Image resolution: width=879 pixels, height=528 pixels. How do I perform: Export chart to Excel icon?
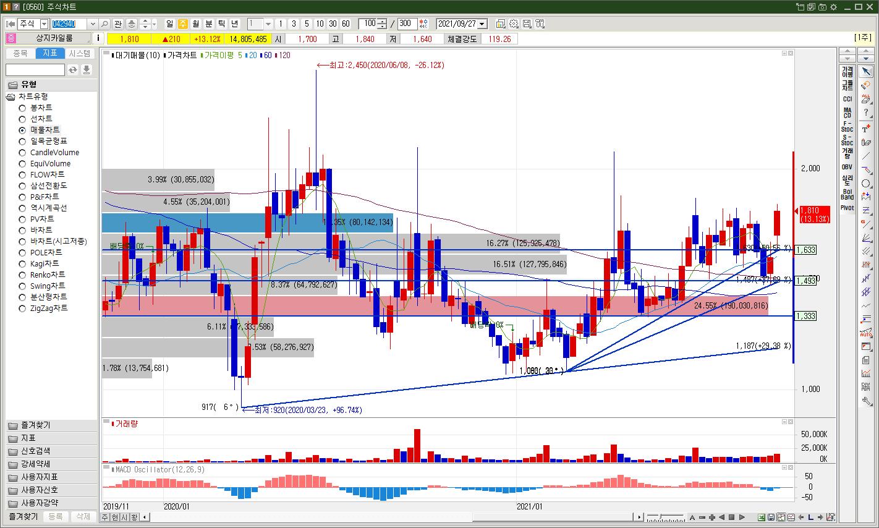[x=762, y=517]
